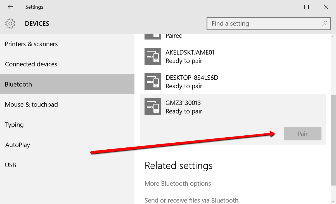
Task: Click the AKELDSKTJAME01 device icon
Action: [153, 56]
